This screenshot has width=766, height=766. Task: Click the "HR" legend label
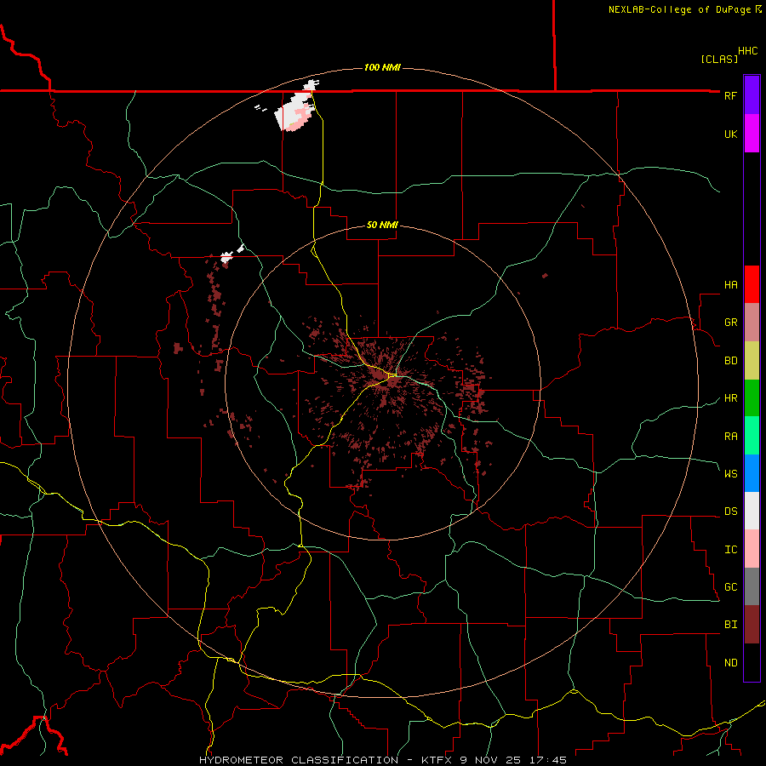[x=730, y=398]
